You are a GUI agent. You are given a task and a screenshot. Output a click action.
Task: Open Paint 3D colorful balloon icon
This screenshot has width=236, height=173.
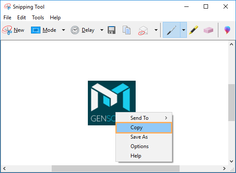click(x=227, y=30)
